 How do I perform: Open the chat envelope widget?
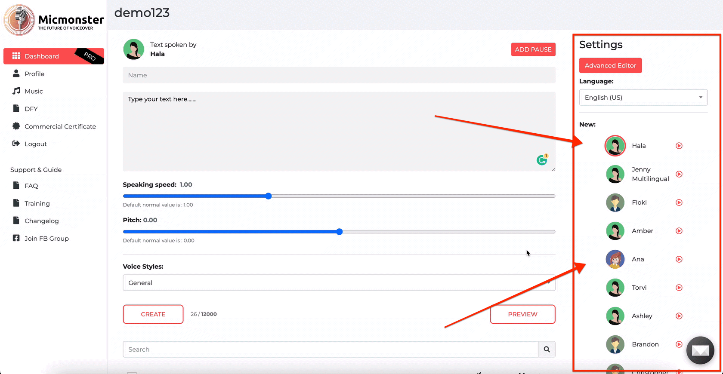(x=700, y=350)
